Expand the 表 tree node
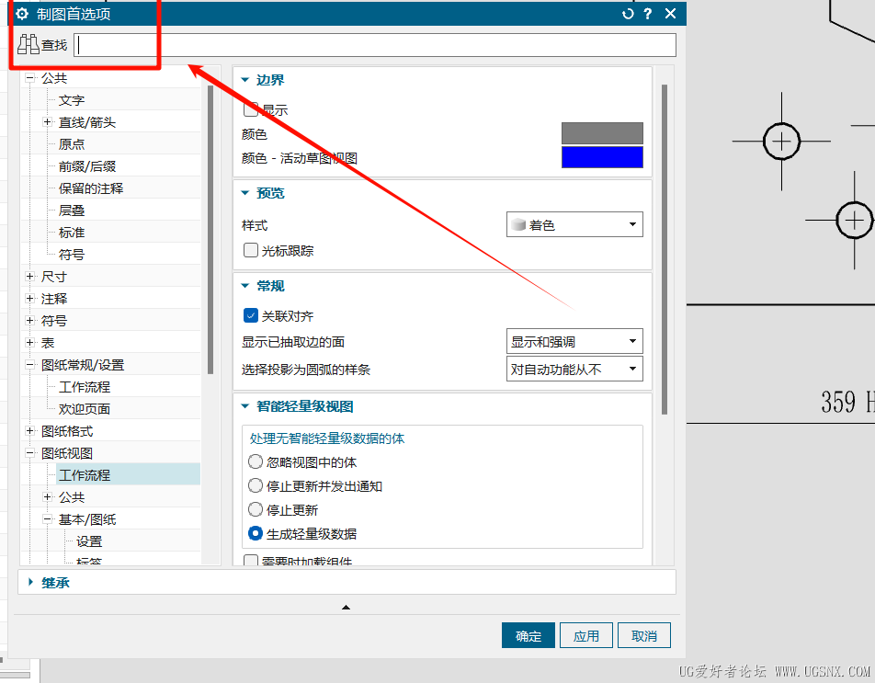 pos(30,343)
